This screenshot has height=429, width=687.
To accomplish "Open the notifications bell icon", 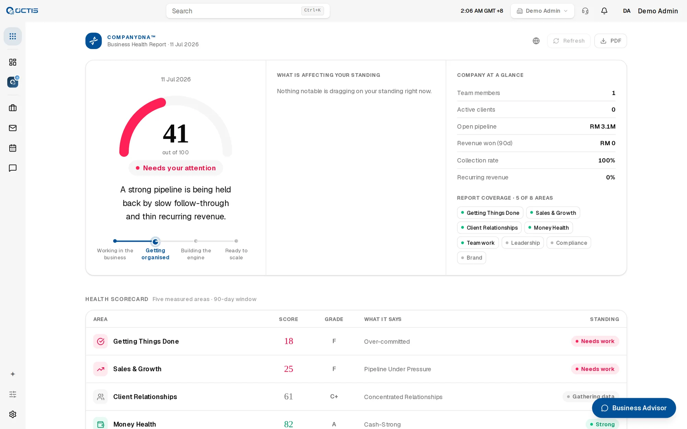I will (604, 11).
